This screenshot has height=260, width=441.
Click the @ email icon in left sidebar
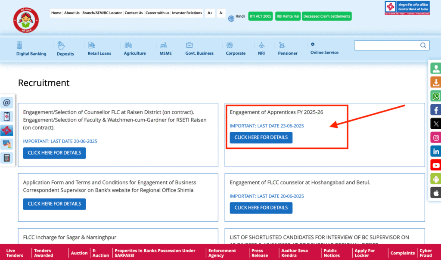[7, 102]
